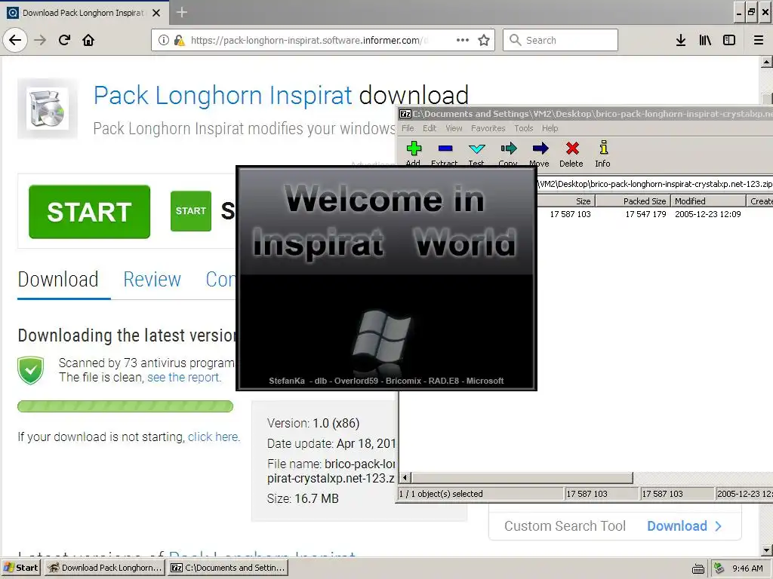Go to the Firefox home page
Image resolution: width=773 pixels, height=579 pixels.
(x=88, y=40)
